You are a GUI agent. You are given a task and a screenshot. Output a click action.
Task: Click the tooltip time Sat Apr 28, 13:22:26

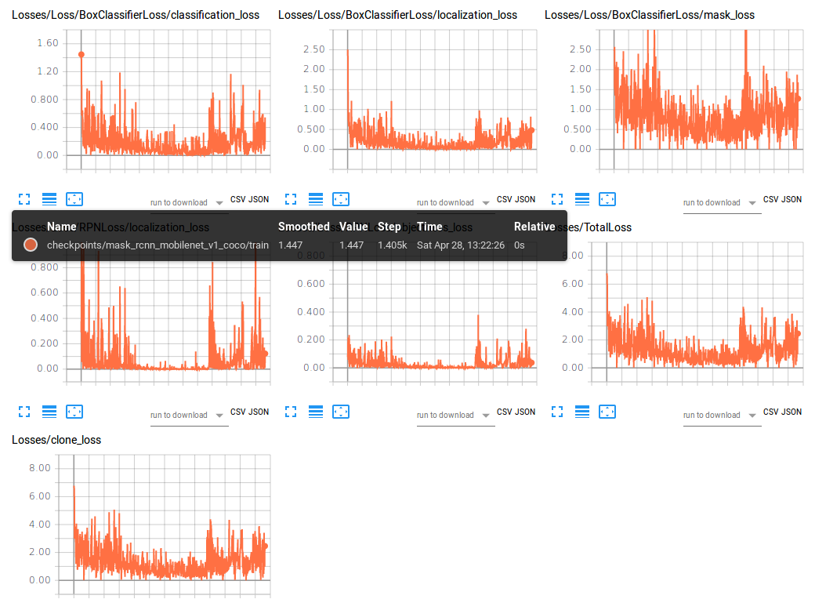pos(461,245)
